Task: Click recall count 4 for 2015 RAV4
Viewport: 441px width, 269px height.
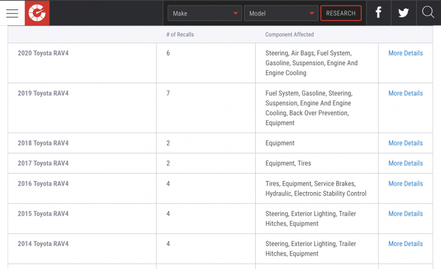Action: [x=168, y=214]
